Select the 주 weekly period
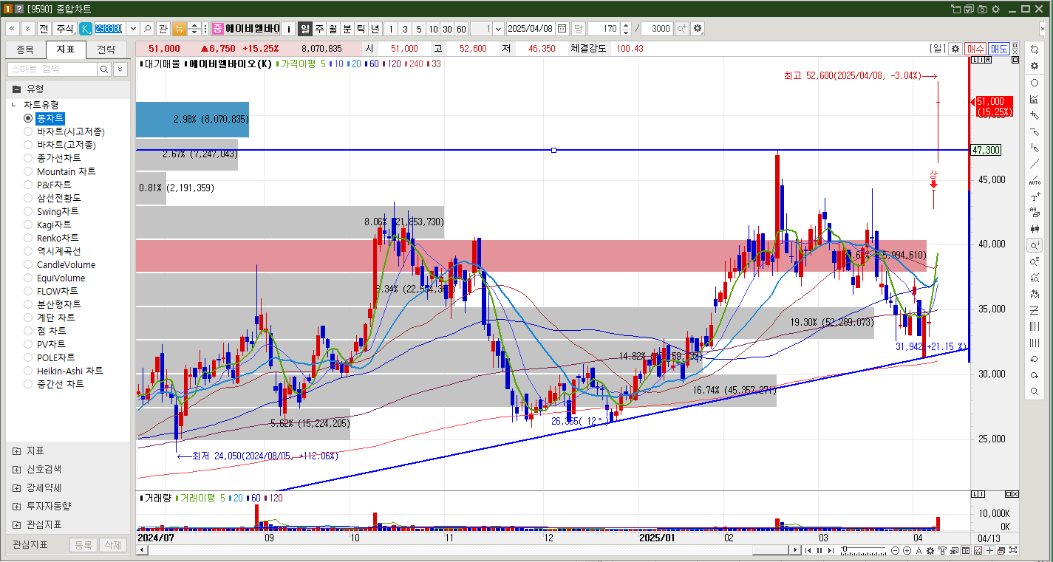 pos(319,29)
